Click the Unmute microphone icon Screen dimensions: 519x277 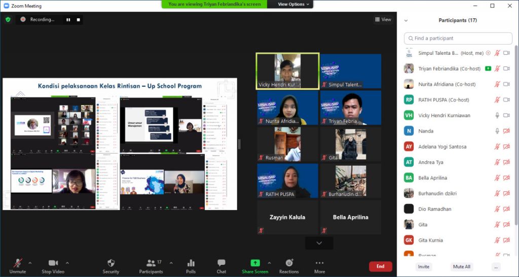click(18, 263)
